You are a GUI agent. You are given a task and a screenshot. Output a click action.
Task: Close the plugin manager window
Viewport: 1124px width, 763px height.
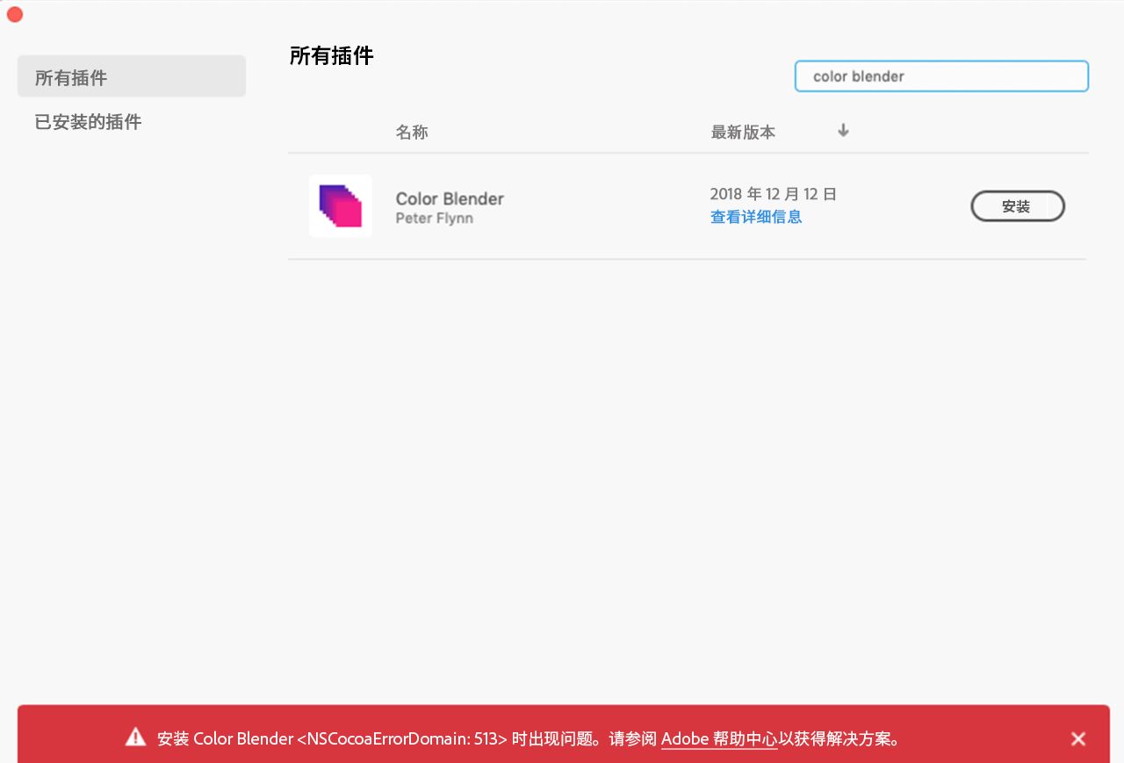tap(15, 14)
